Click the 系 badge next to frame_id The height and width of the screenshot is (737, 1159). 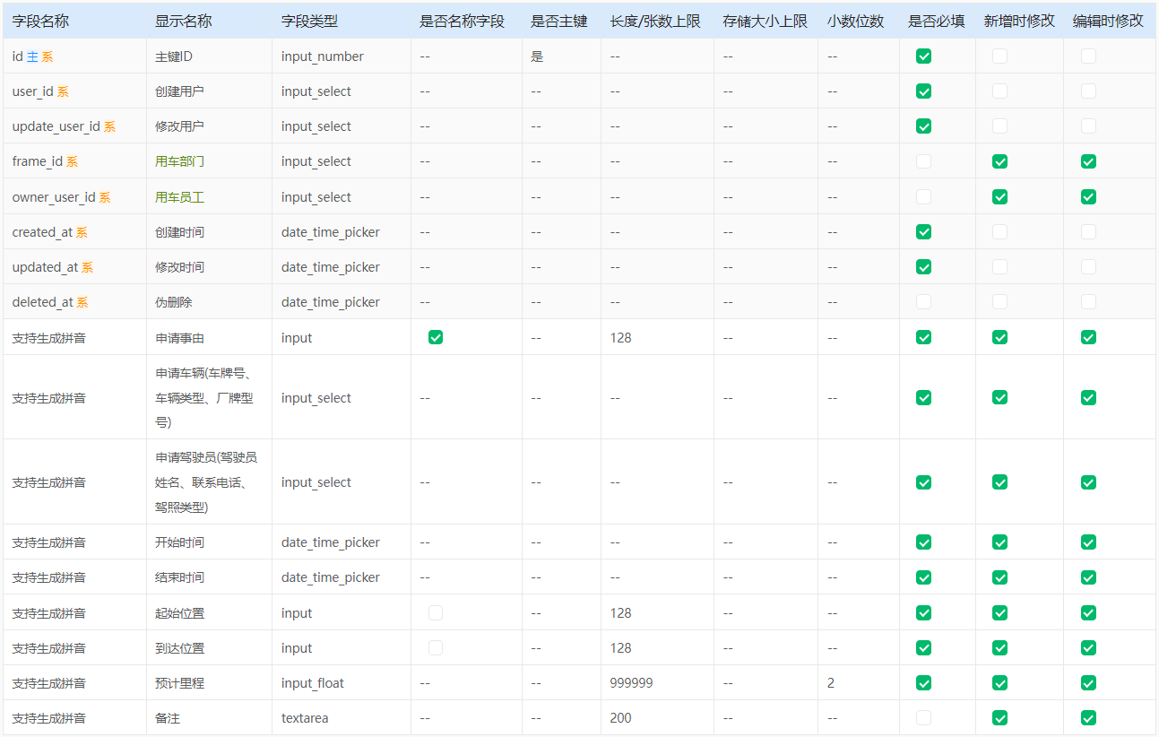(x=72, y=161)
